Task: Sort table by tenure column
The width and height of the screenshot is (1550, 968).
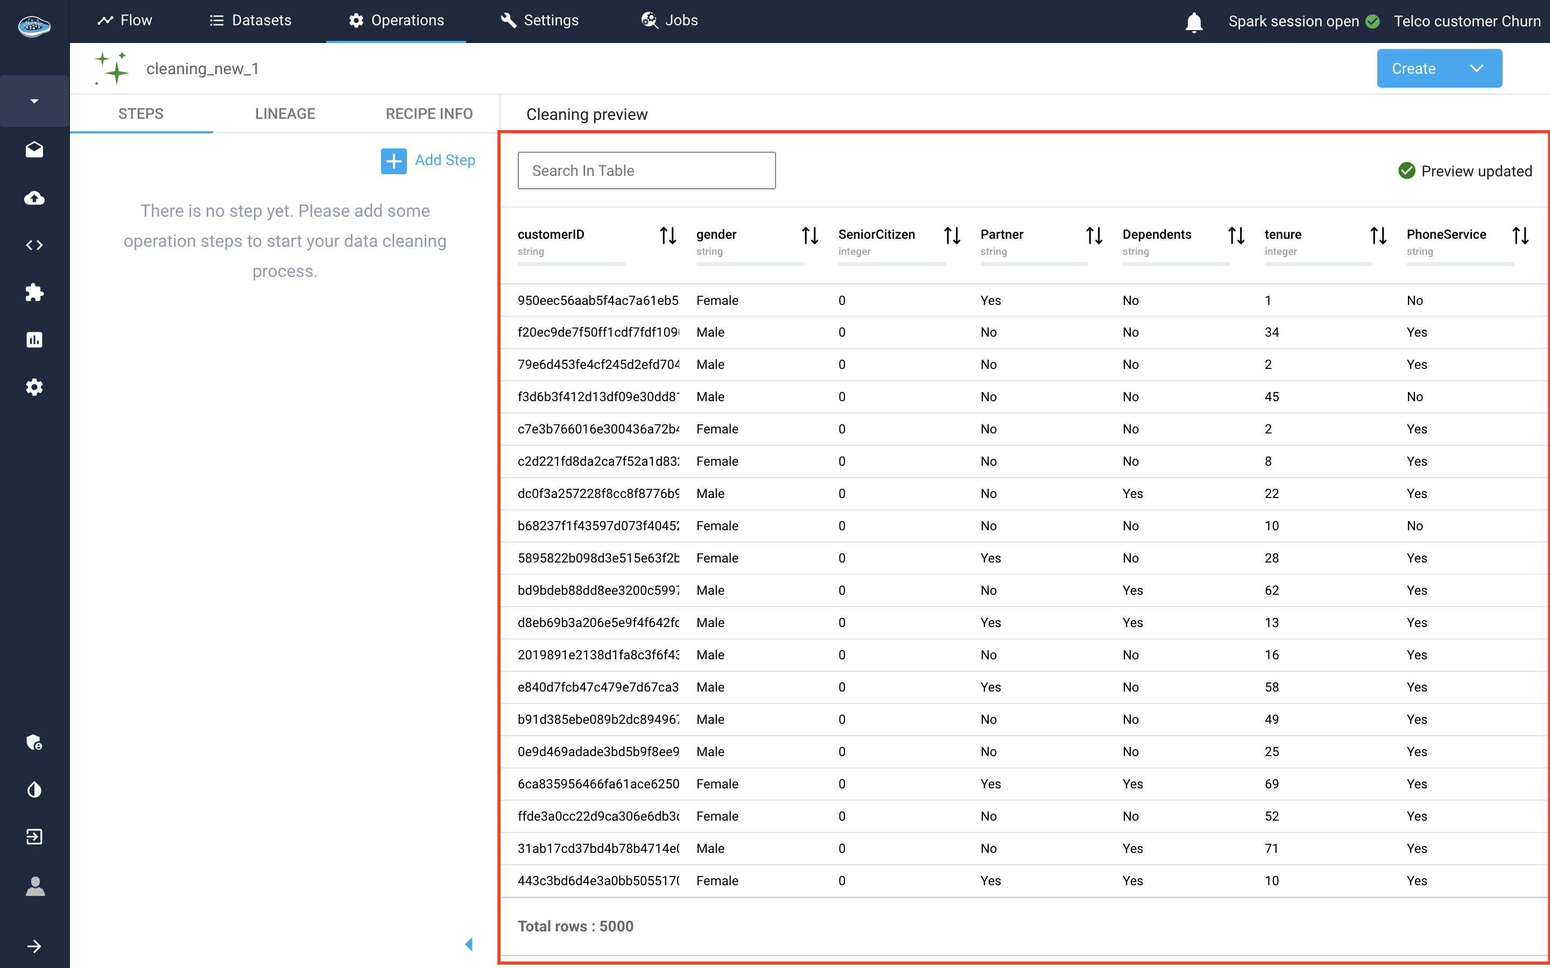Action: click(1378, 236)
